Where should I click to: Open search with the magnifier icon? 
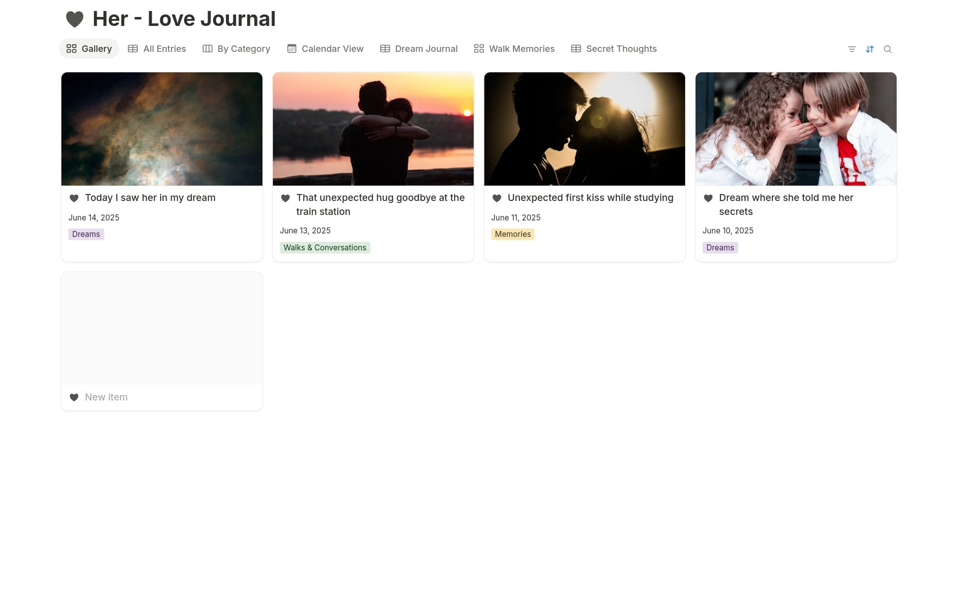click(888, 49)
